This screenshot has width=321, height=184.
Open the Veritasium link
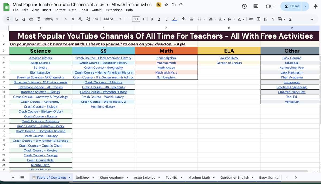[x=292, y=102]
